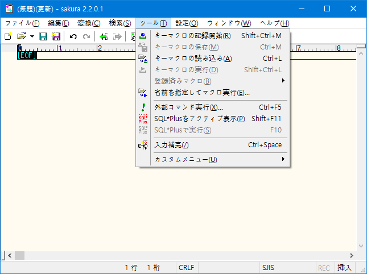Click the horizontal scrollbar right arrow
Viewport: 367px width, 274px height.
pos(352,256)
